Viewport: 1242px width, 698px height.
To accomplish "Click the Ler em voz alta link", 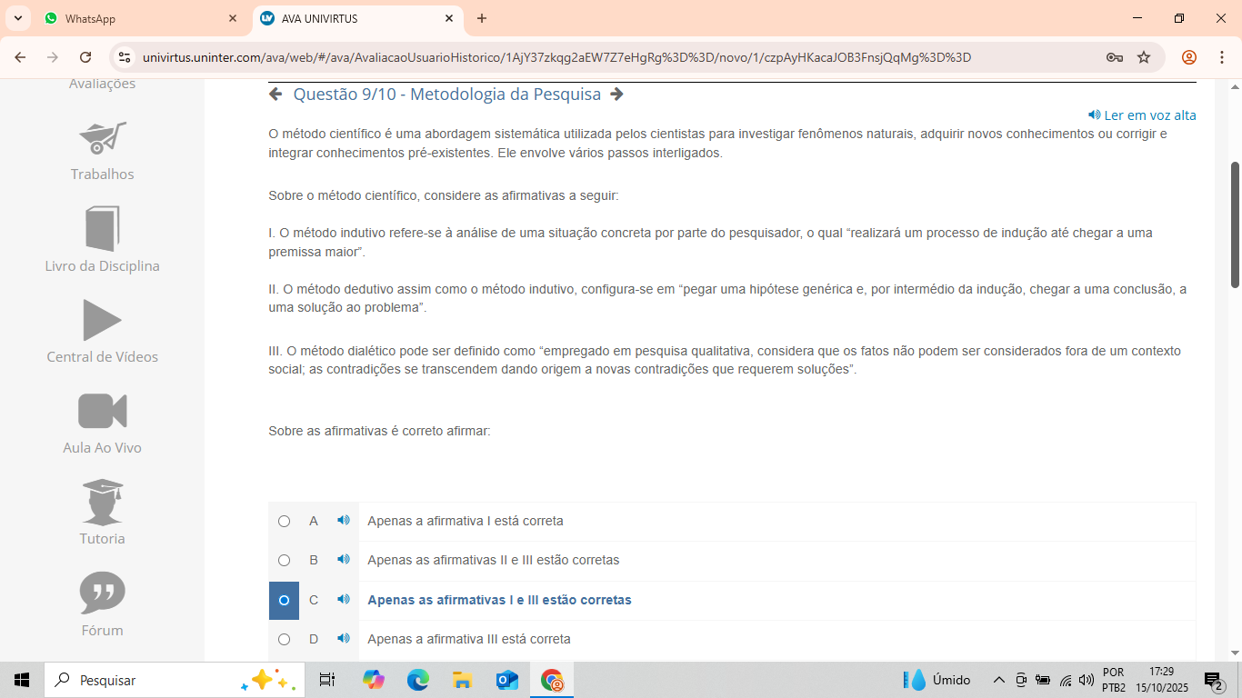I will (x=1142, y=115).
